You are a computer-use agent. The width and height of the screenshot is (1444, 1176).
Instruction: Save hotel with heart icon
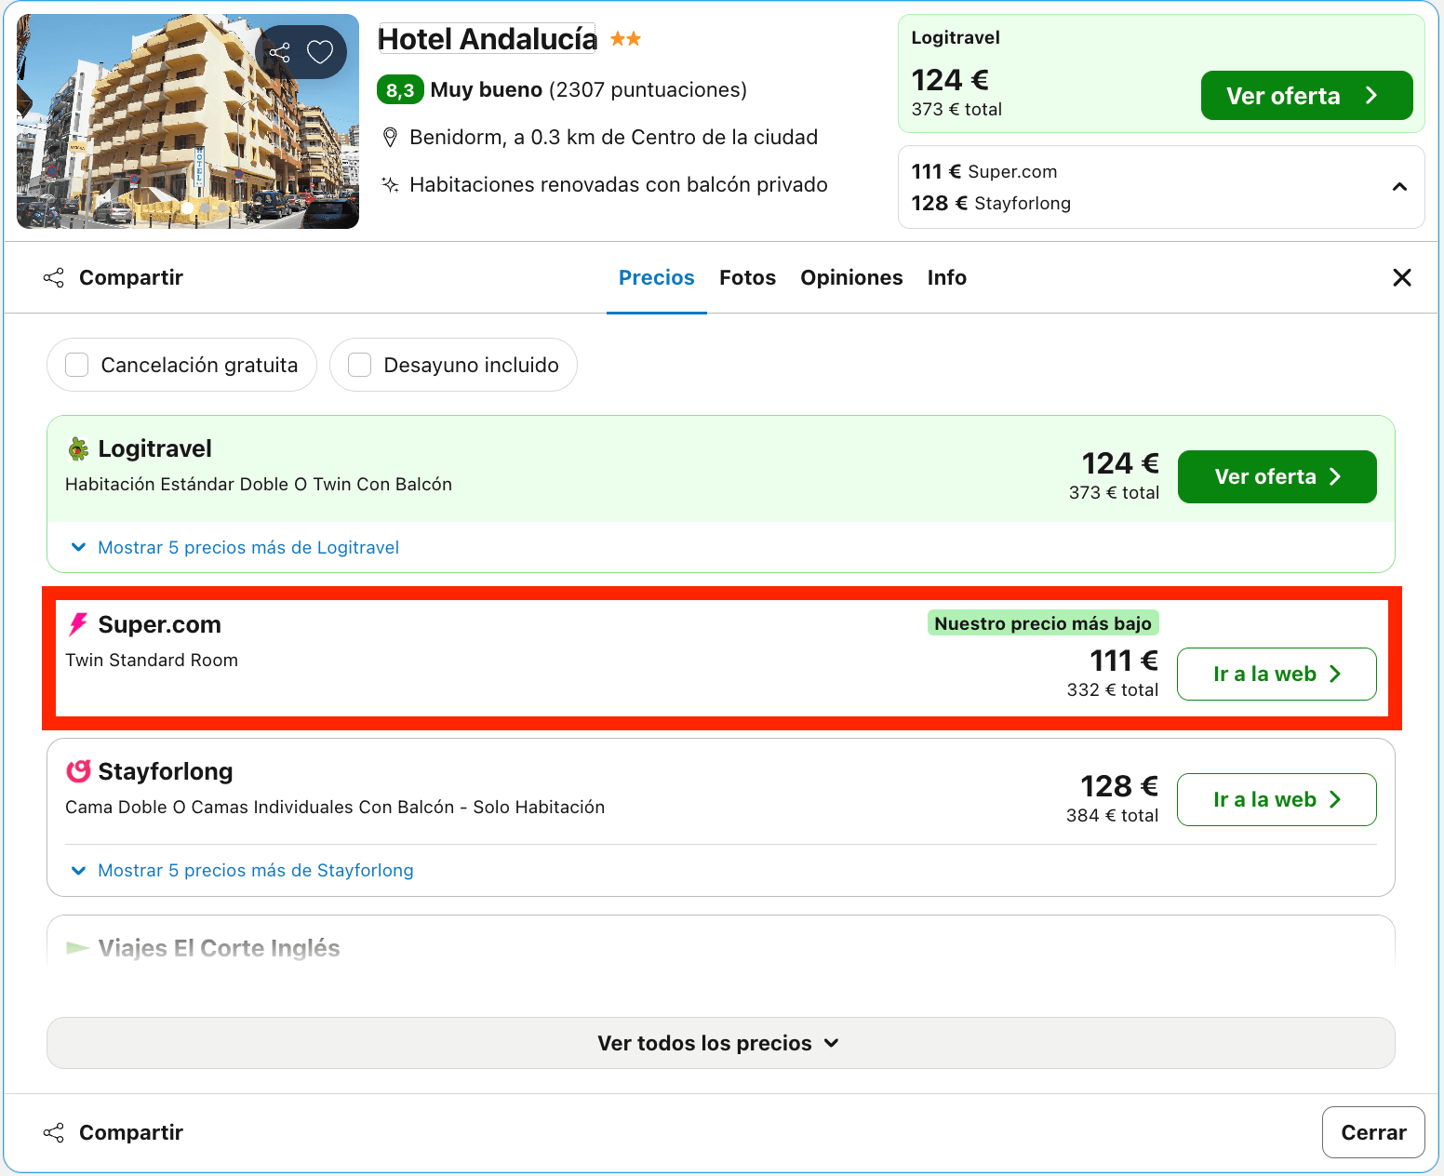[320, 52]
